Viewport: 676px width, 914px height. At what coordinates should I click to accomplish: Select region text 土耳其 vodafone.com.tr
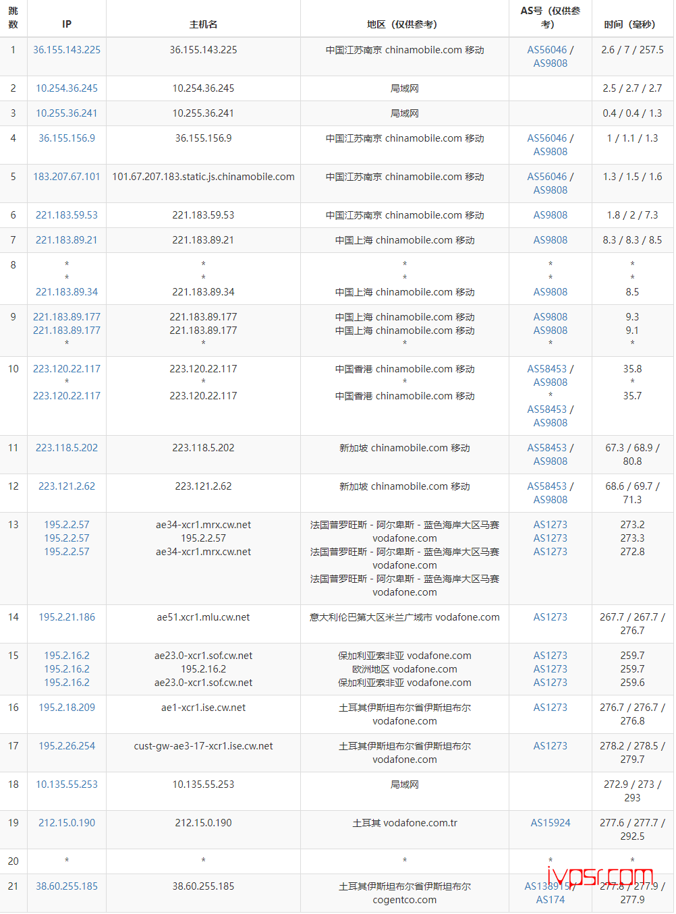coord(405,823)
